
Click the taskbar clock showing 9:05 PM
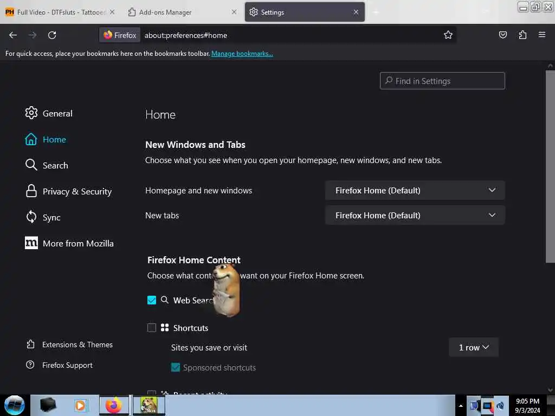[x=527, y=405]
